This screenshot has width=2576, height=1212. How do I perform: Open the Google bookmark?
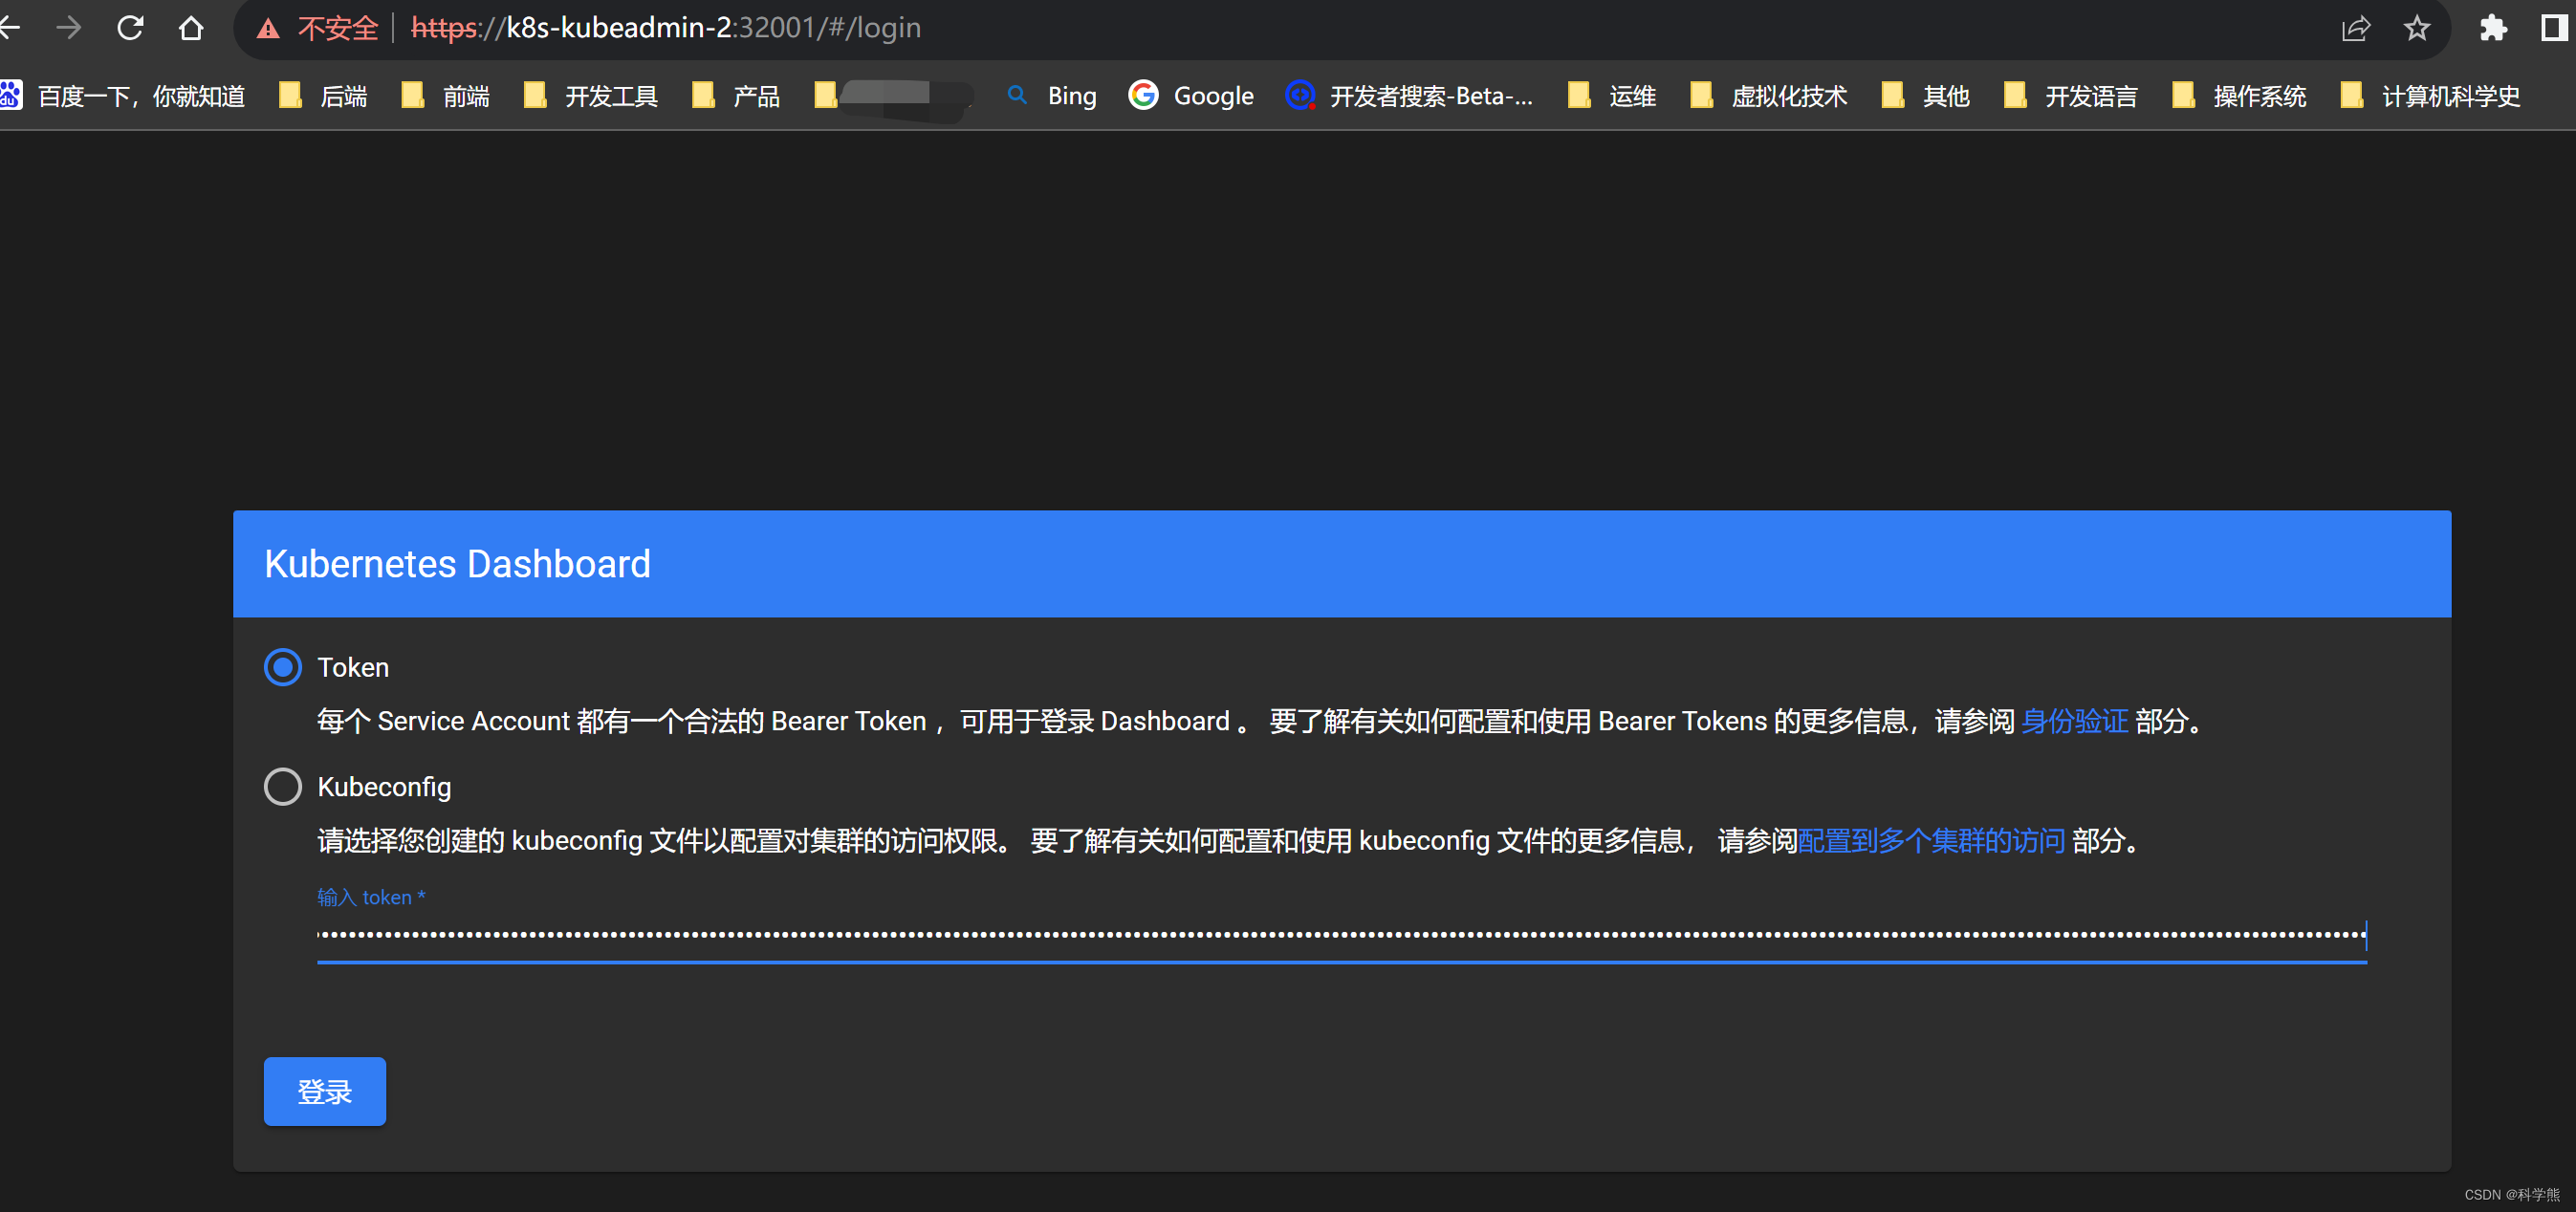click(1191, 96)
